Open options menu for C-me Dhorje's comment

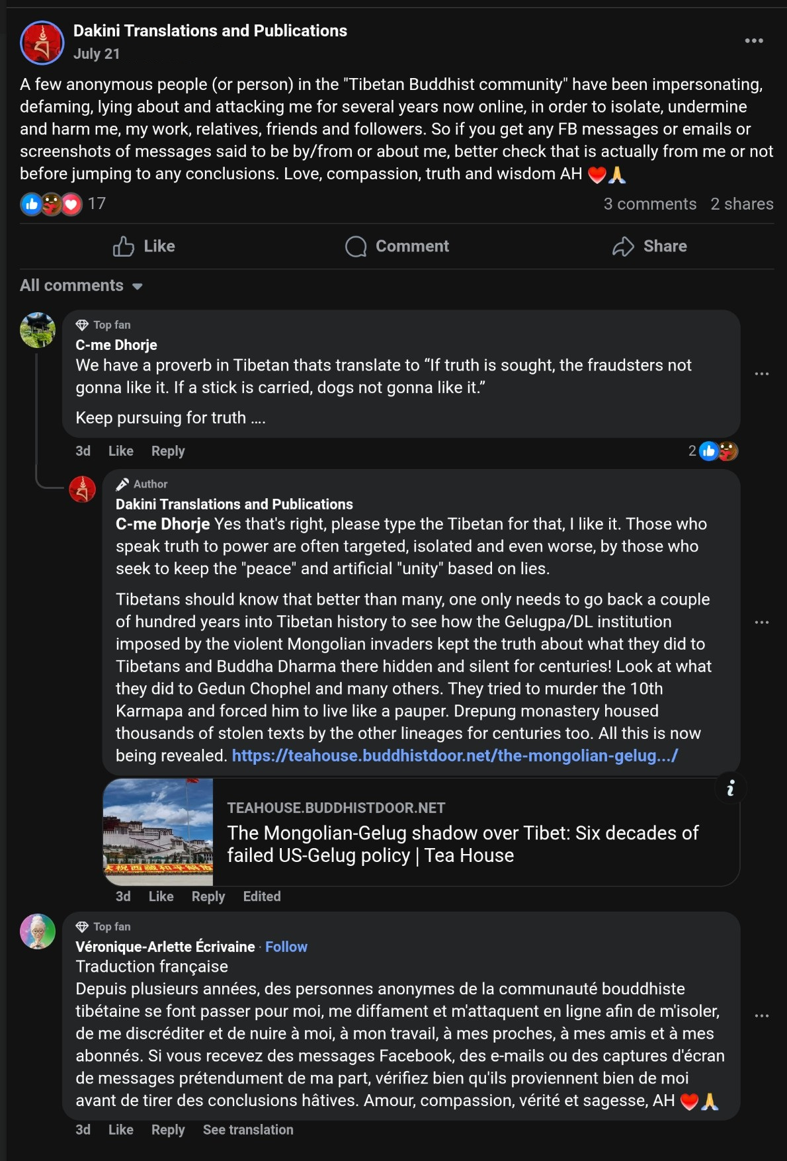(x=762, y=374)
